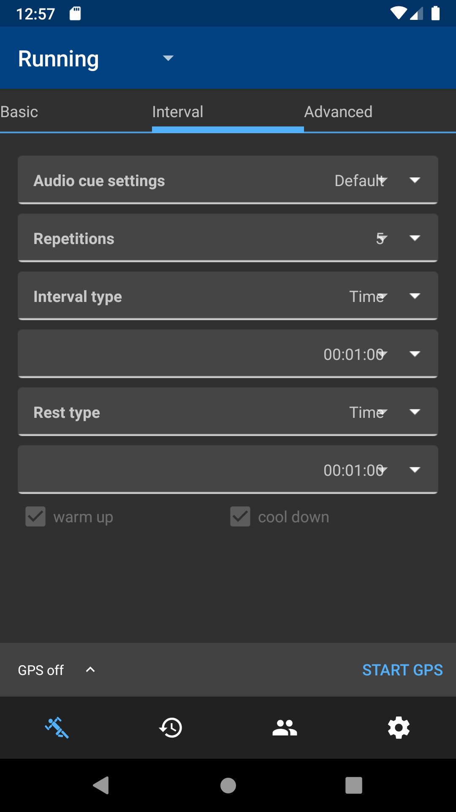This screenshot has height=812, width=456.
Task: Tap the Android home circle button
Action: tap(228, 785)
